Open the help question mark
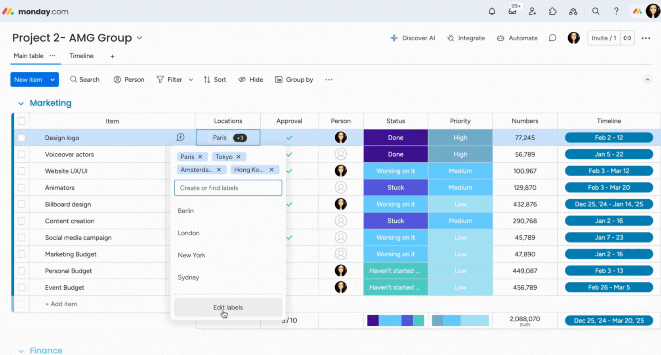This screenshot has width=661, height=355. coord(616,11)
